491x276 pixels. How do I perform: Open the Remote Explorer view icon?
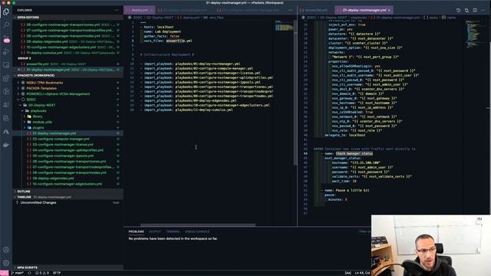(x=6, y=65)
